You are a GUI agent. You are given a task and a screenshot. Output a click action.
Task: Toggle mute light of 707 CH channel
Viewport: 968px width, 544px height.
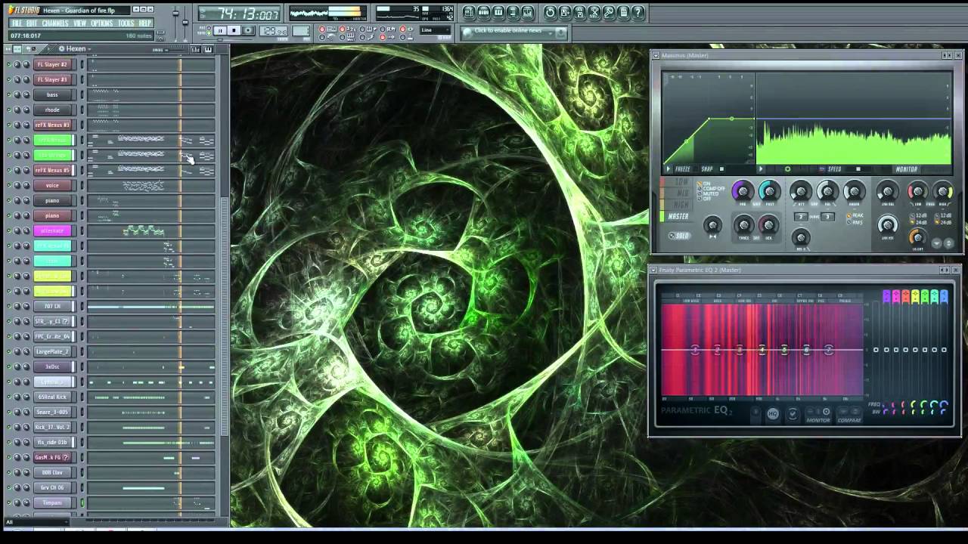[x=8, y=306]
